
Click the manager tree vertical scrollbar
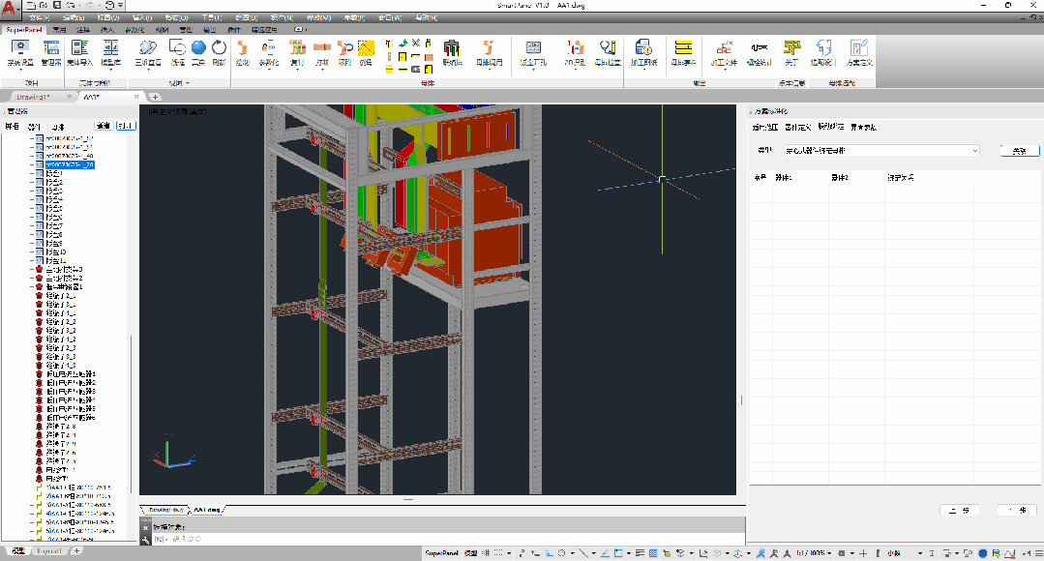click(132, 413)
